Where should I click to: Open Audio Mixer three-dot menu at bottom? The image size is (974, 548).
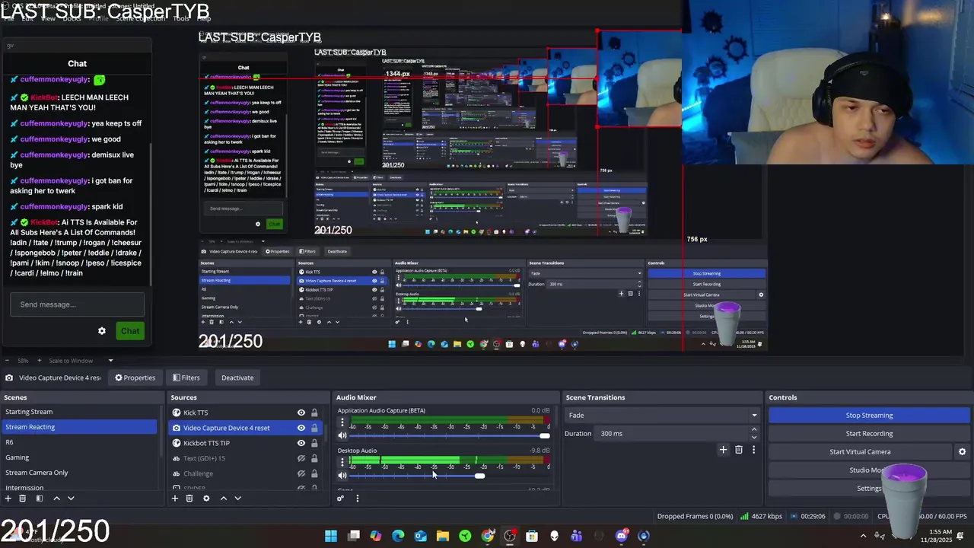tap(357, 499)
